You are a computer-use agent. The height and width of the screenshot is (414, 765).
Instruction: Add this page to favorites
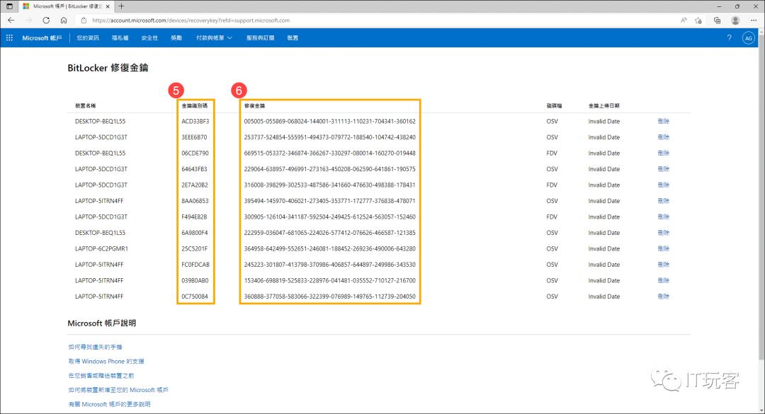tap(698, 21)
